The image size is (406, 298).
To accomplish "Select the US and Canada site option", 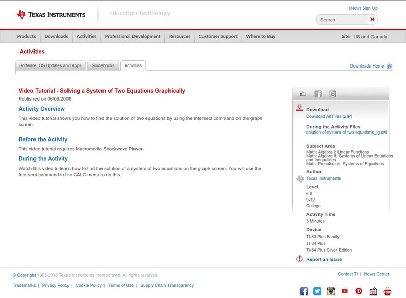I will coord(370,37).
